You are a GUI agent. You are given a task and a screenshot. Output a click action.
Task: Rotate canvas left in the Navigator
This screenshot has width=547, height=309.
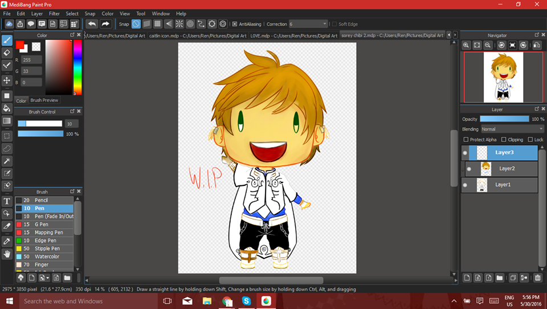[501, 45]
